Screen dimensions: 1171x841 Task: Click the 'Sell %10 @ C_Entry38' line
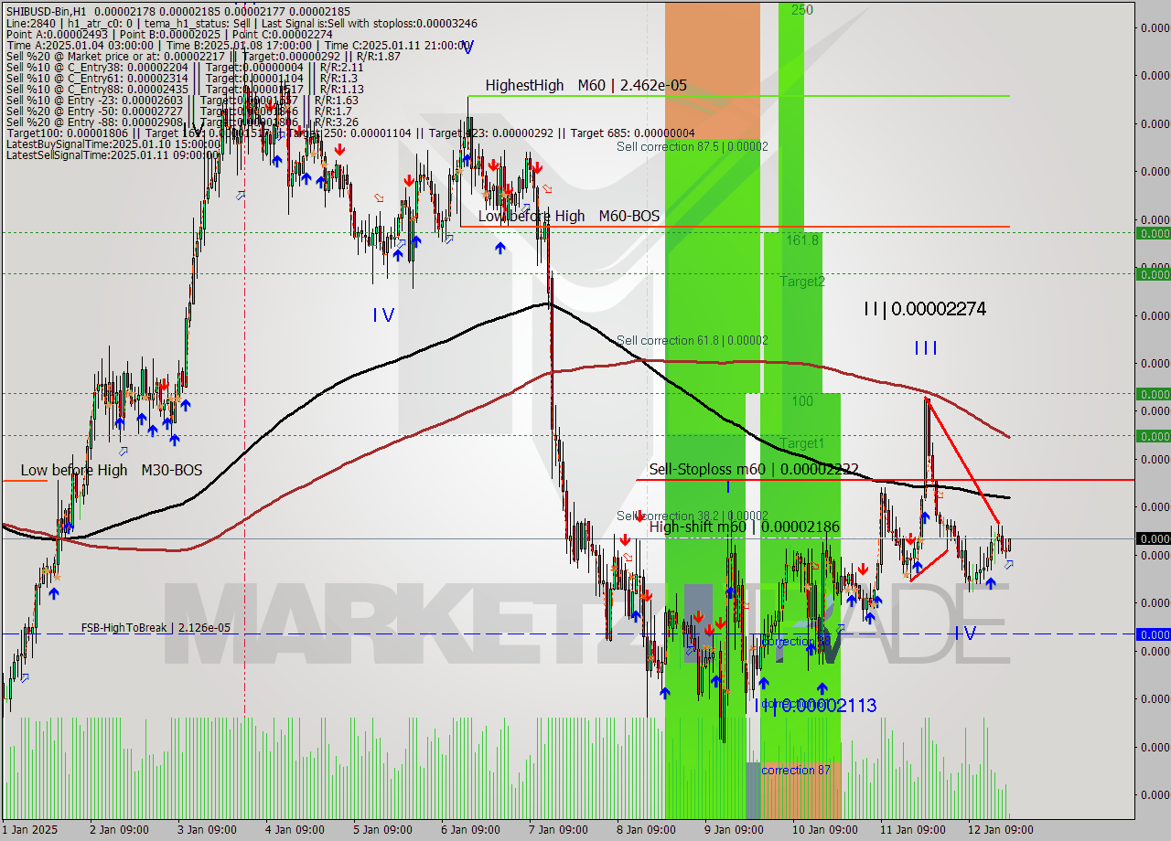(x=185, y=68)
